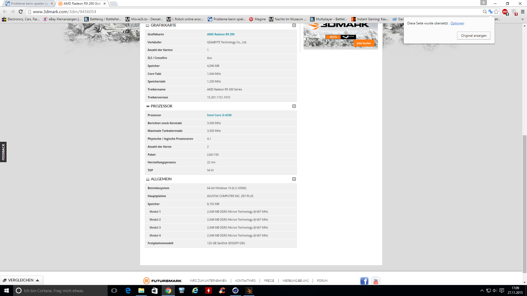Screen dimensions: 527x296
Task: Open the Action Center notifications icon
Action: point(502,291)
